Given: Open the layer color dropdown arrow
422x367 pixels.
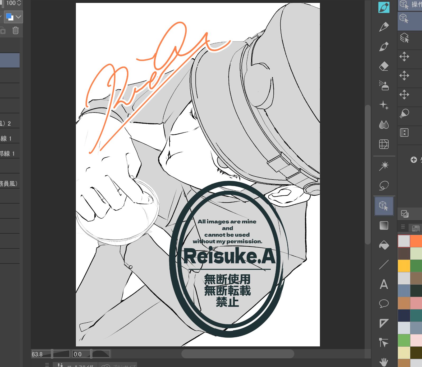Looking at the screenshot, I should (x=18, y=17).
